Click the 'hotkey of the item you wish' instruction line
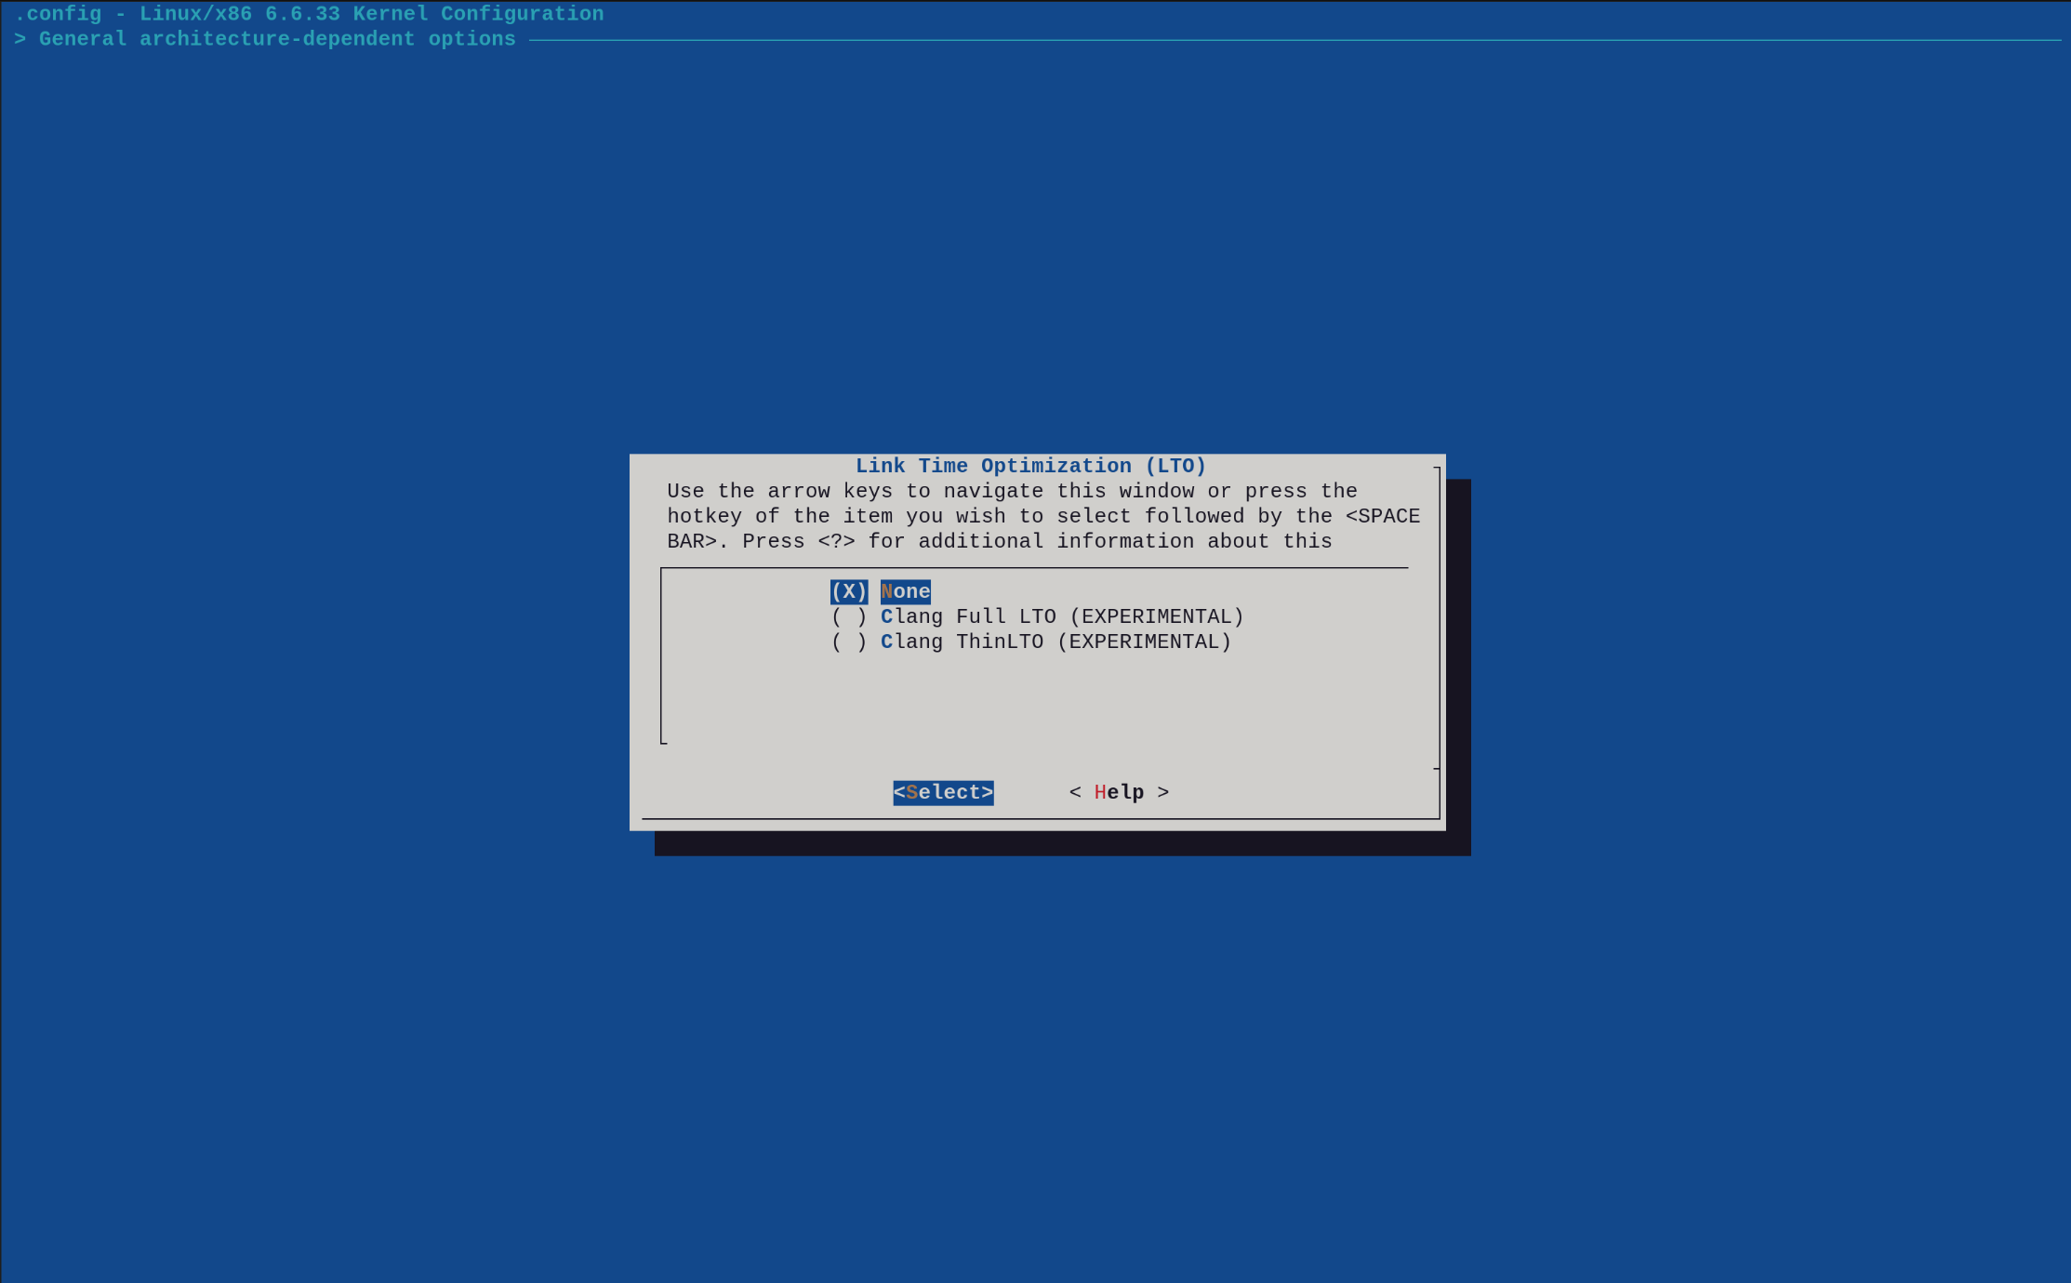The width and height of the screenshot is (2071, 1283). coord(1043,517)
